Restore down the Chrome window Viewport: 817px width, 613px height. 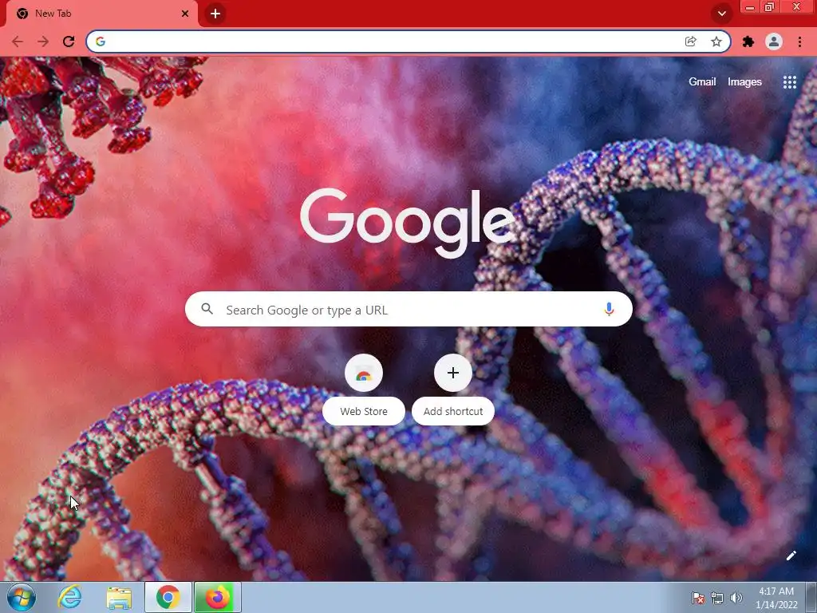click(x=770, y=6)
